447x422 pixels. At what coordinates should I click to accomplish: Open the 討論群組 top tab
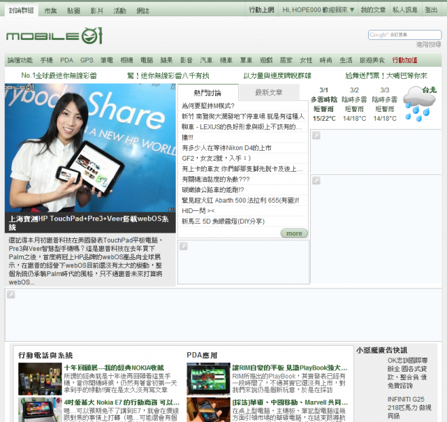pyautogui.click(x=21, y=10)
